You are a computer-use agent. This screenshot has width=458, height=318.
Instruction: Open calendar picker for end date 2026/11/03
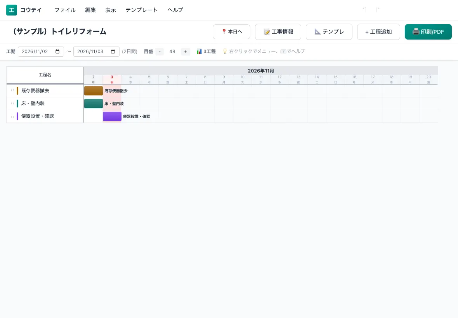[113, 52]
